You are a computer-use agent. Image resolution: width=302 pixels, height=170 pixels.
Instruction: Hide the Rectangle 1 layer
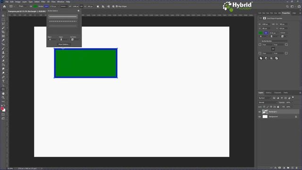[x=260, y=112]
